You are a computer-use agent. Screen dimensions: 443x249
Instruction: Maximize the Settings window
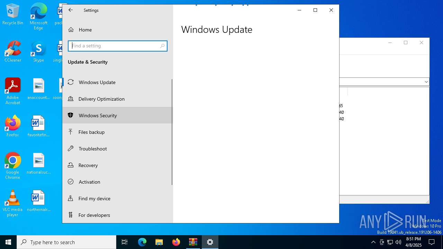click(315, 10)
